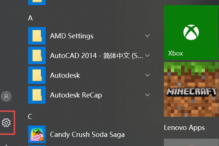
Task: Click the user account avatar icon
Action: 6,96
